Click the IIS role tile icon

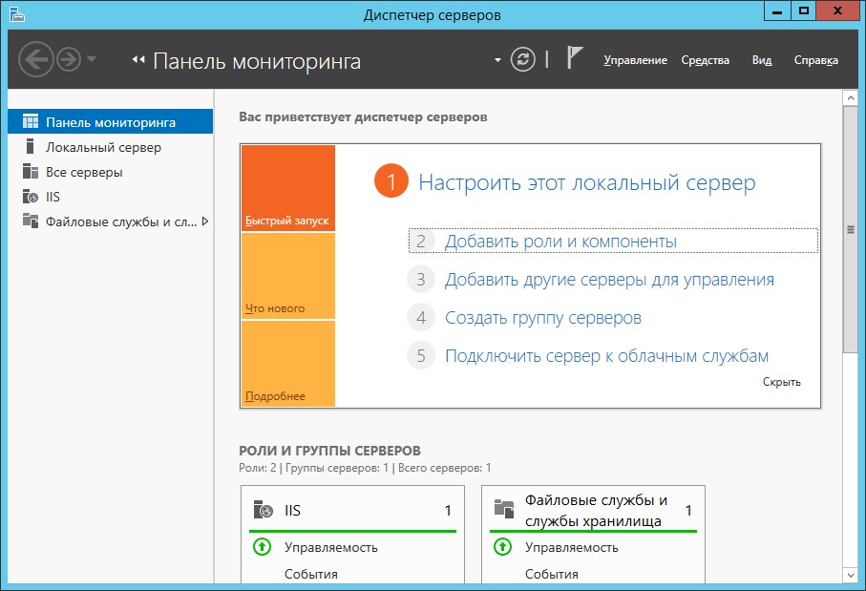click(263, 509)
